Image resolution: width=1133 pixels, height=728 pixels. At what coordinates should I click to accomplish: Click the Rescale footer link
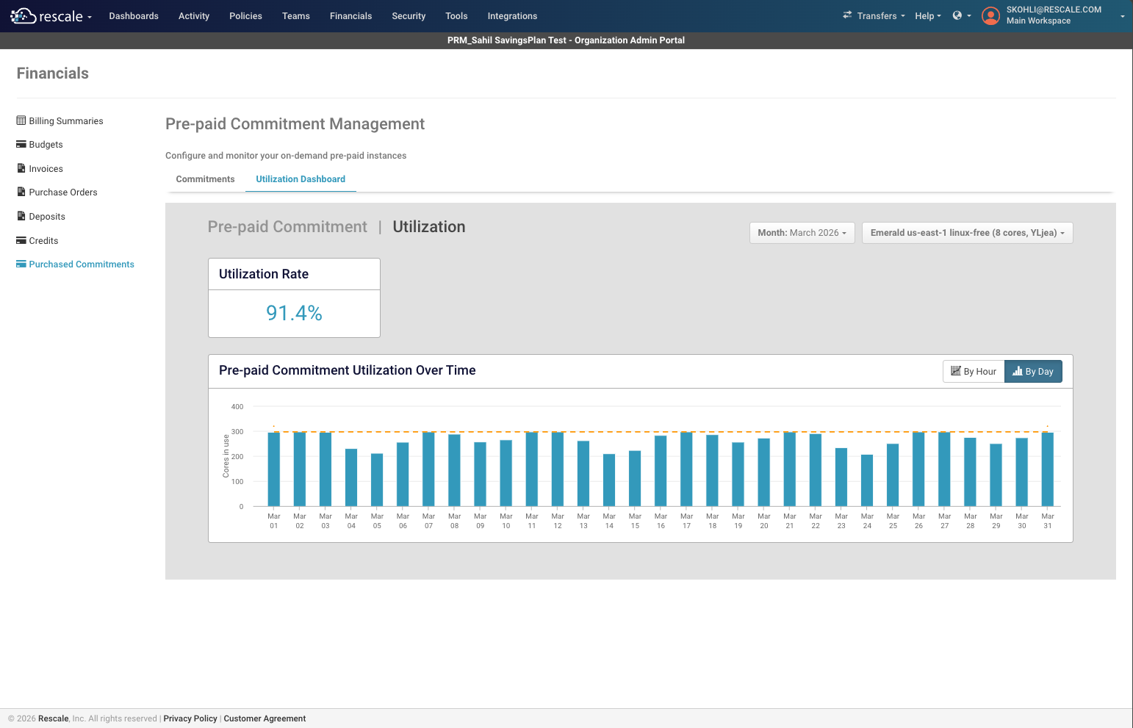[x=54, y=718]
